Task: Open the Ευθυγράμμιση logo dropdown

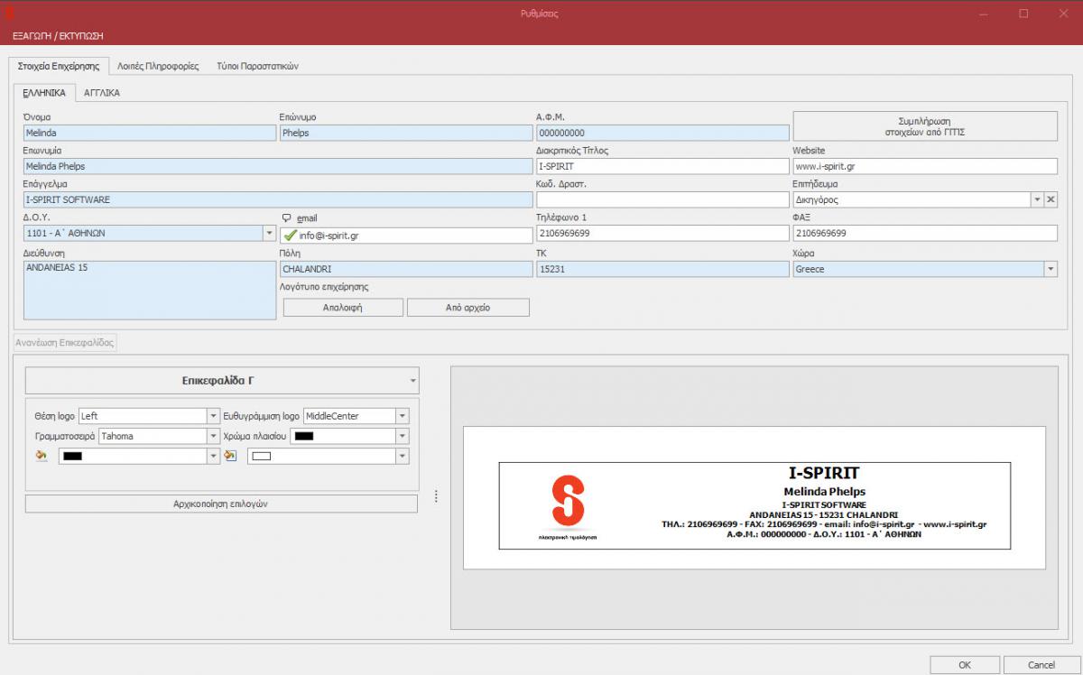Action: [x=403, y=416]
